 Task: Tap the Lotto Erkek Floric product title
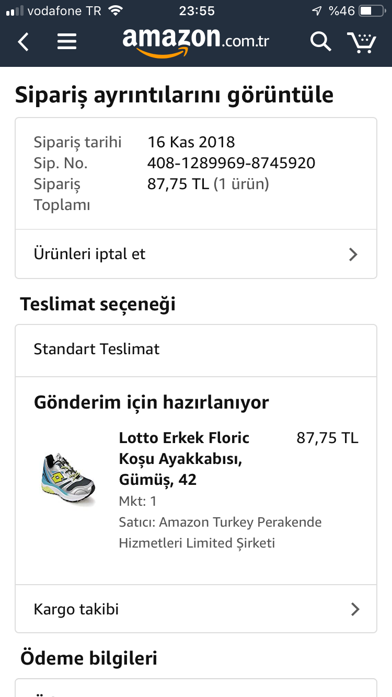[184, 458]
